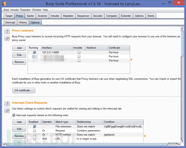This screenshot has height=148, width=186.
Task: Restore defaults for Proxy Listeners section
Action: click(7, 38)
